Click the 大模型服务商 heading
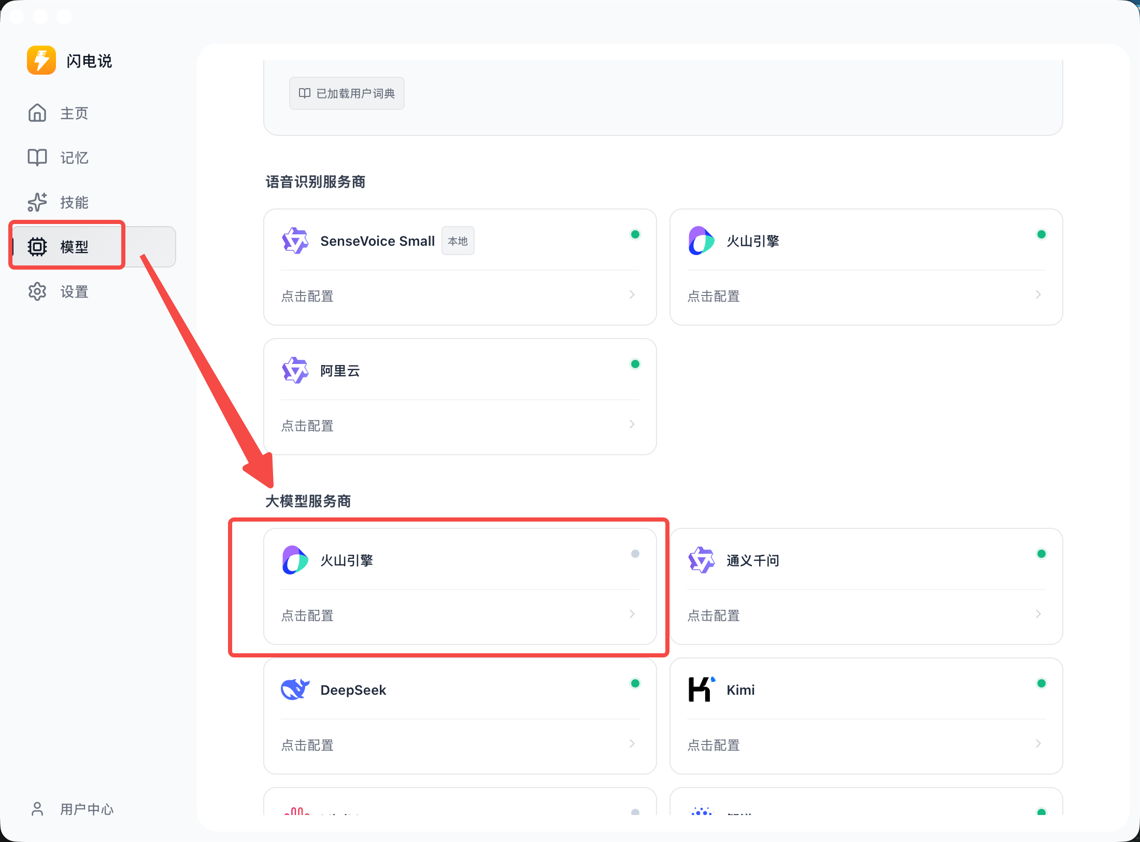The image size is (1140, 842). pyautogui.click(x=308, y=501)
